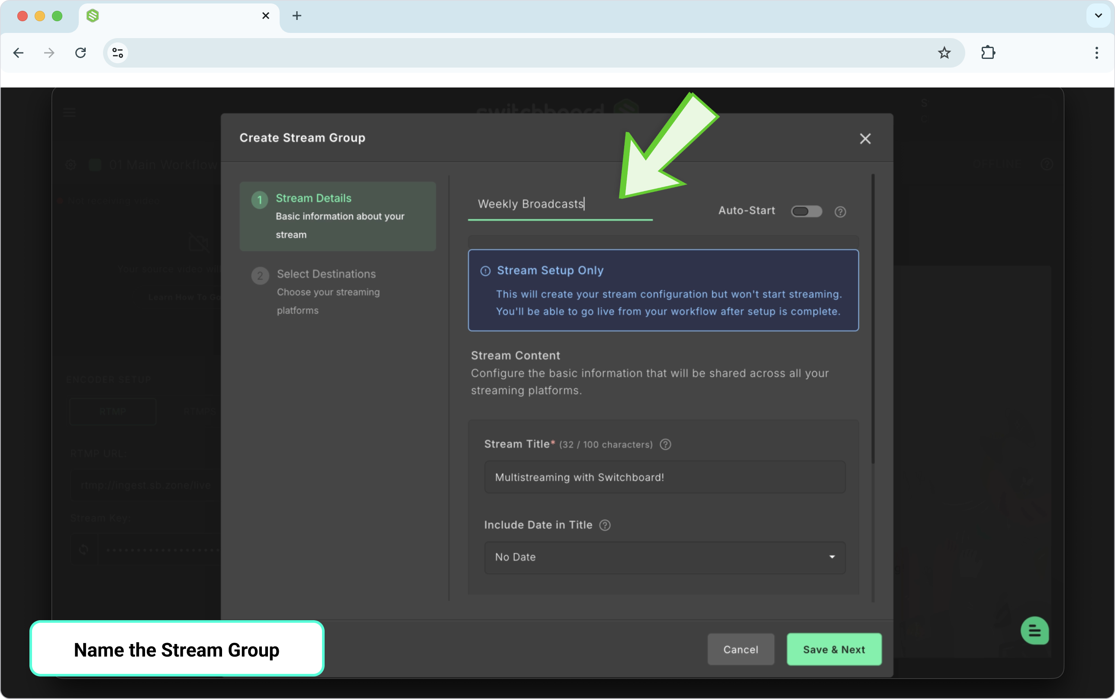
Task: Open the site information controls icon
Action: click(118, 53)
